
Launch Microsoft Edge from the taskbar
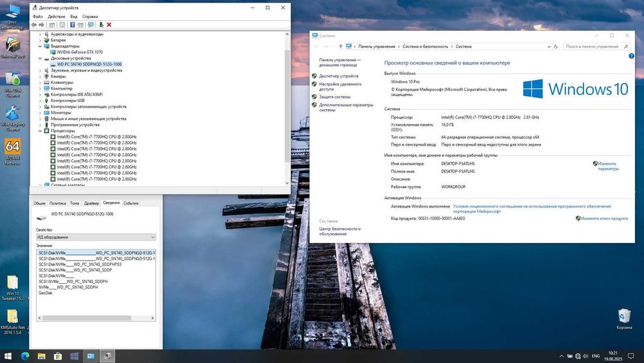(25, 356)
